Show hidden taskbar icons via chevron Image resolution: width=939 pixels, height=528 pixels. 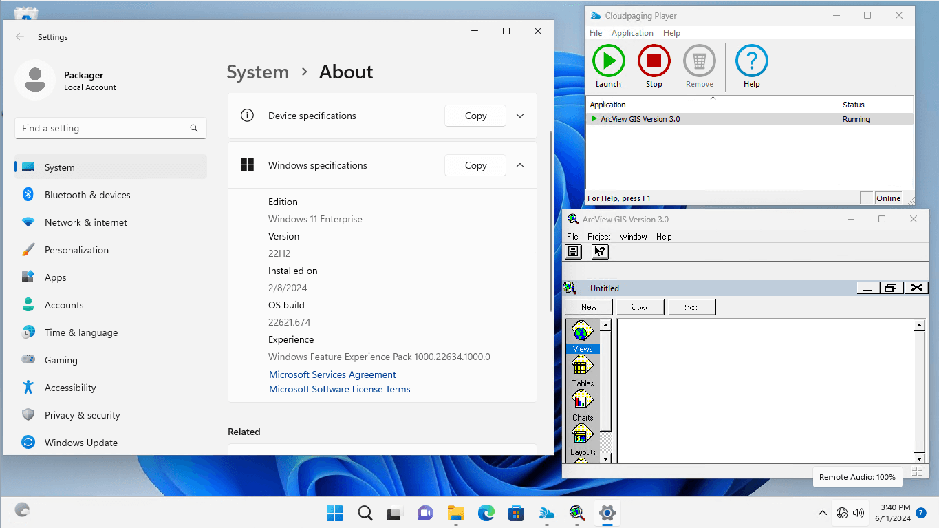point(823,513)
